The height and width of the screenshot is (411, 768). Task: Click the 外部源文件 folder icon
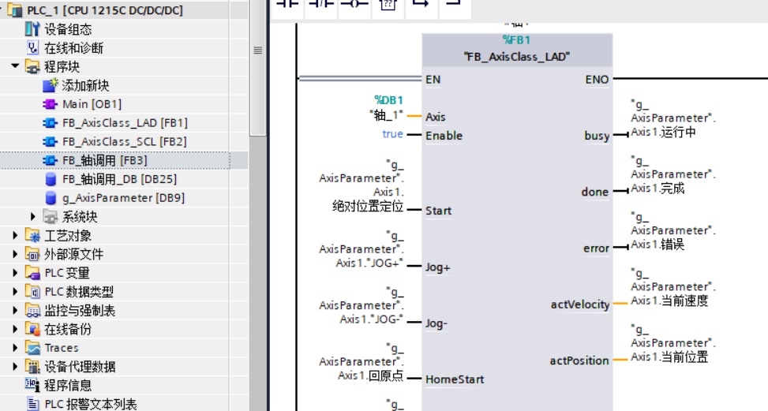(32, 254)
